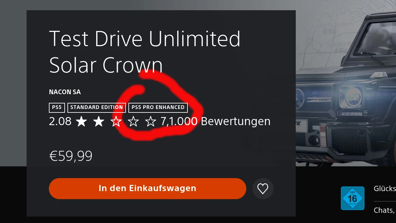The width and height of the screenshot is (396, 223).
Task: Click the 2.08 average rating score
Action: click(x=60, y=121)
